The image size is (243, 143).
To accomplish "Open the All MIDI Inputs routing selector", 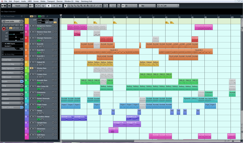I will pyautogui.click(x=12, y=44).
